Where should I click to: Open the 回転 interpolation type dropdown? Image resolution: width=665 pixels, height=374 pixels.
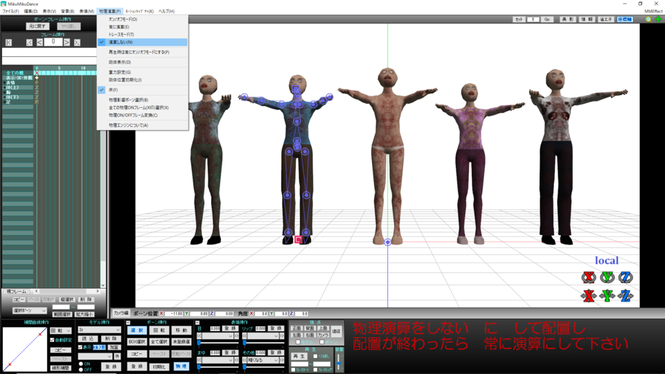pos(61,330)
